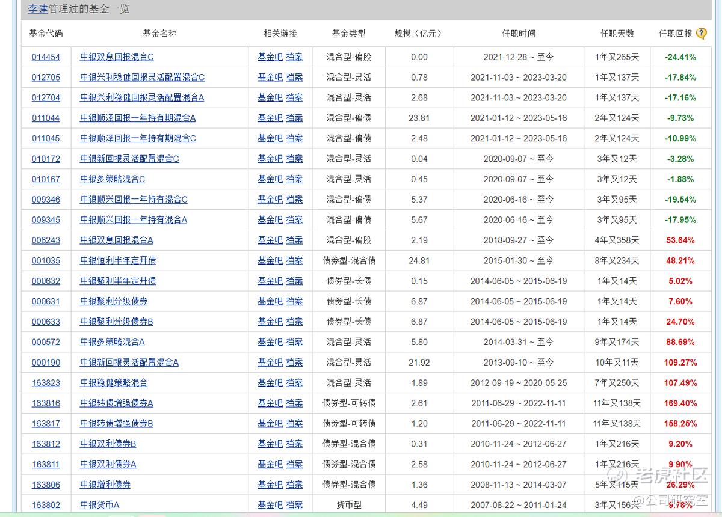Screen dimensions: 722x517
Task: Open 档案 for 中银双息回报混合A
Action: click(x=294, y=240)
